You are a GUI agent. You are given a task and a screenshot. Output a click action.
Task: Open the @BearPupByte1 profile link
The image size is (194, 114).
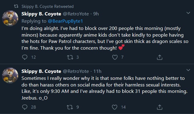point(65,21)
